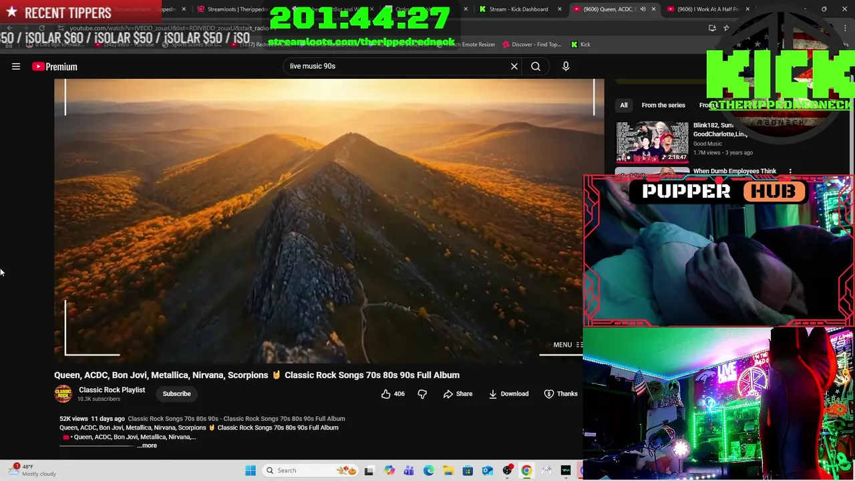Start voice search with microphone icon
Viewport: 855px width, 481px height.
(x=566, y=66)
